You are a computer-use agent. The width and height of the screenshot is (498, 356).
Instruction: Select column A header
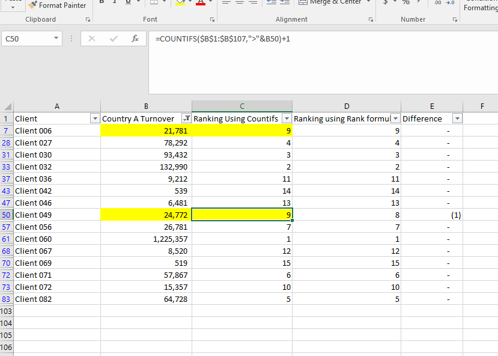click(x=57, y=106)
